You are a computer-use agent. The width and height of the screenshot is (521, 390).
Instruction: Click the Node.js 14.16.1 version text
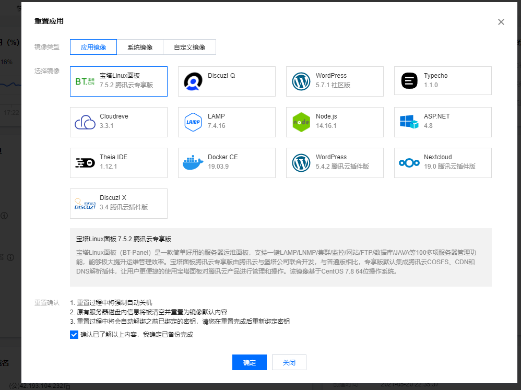(x=326, y=126)
